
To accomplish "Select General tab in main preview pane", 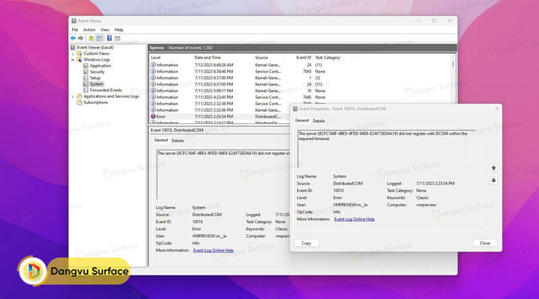I will point(161,140).
